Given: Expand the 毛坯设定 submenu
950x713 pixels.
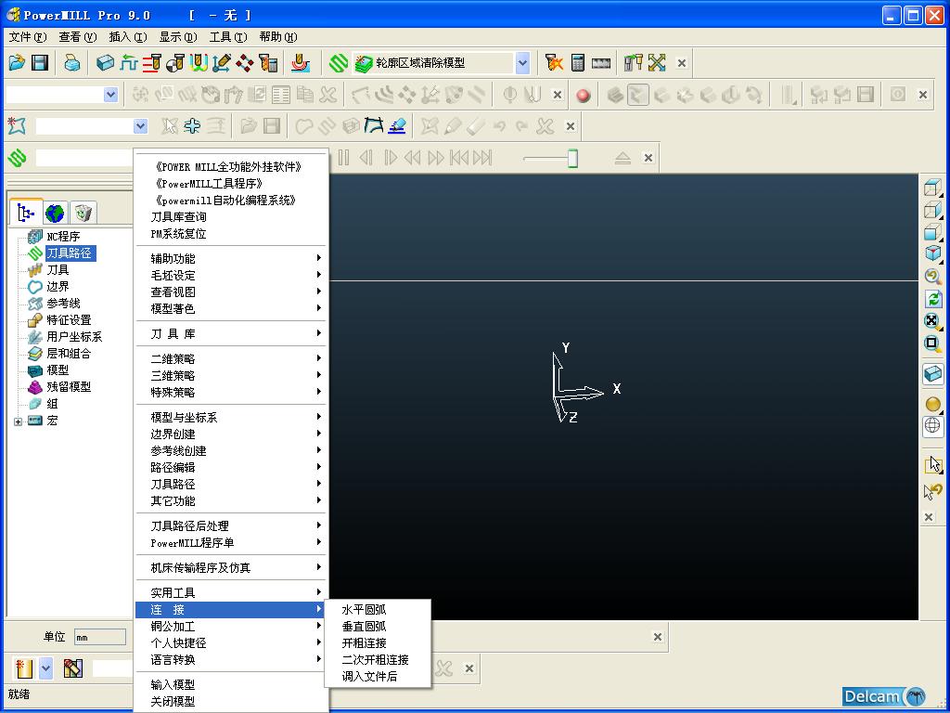Looking at the screenshot, I should coord(231,275).
